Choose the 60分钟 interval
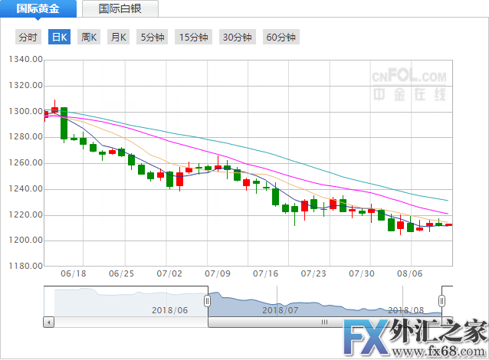 [x=281, y=38]
